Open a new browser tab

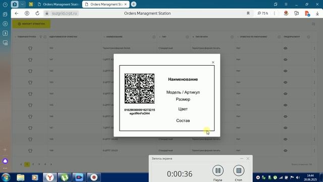coord(134,4)
